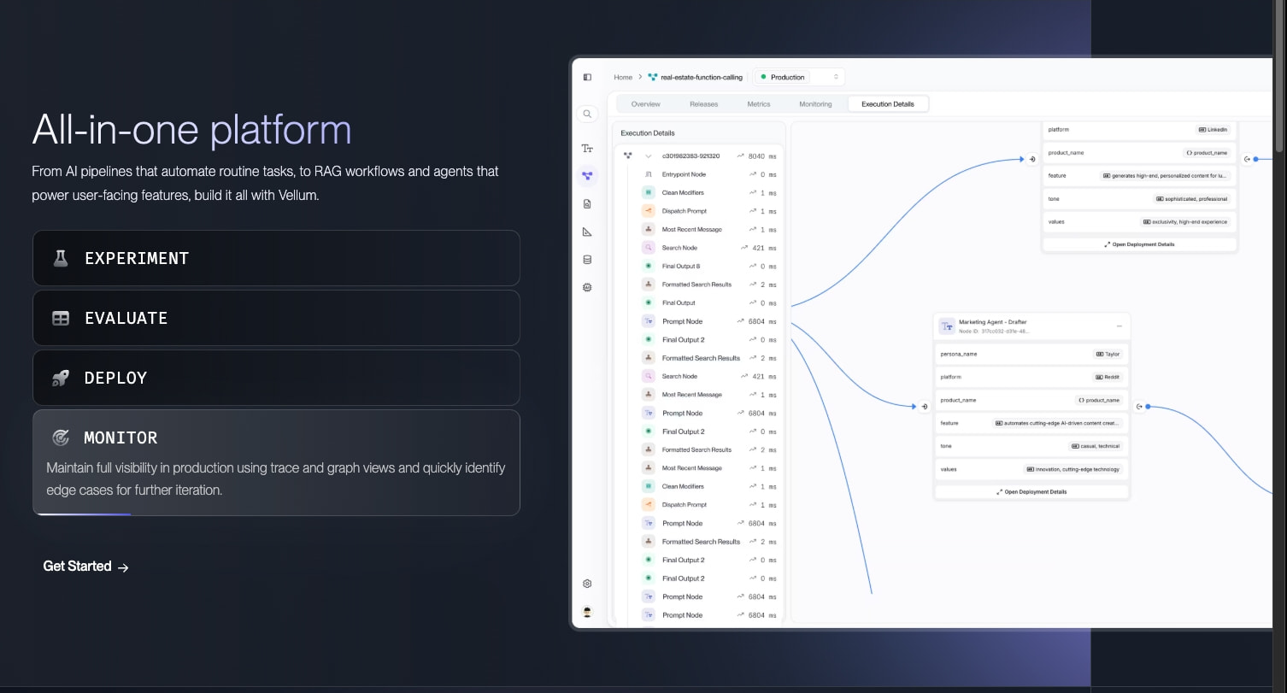Select the Execution Details tab
The width and height of the screenshot is (1287, 693).
pyautogui.click(x=888, y=104)
